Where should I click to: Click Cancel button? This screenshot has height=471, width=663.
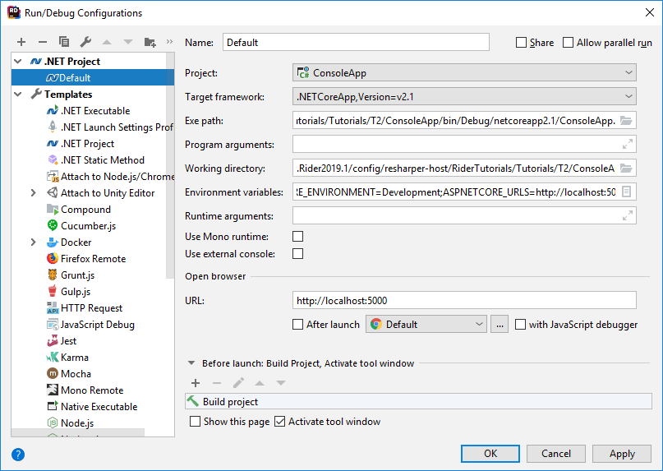pyautogui.click(x=556, y=454)
